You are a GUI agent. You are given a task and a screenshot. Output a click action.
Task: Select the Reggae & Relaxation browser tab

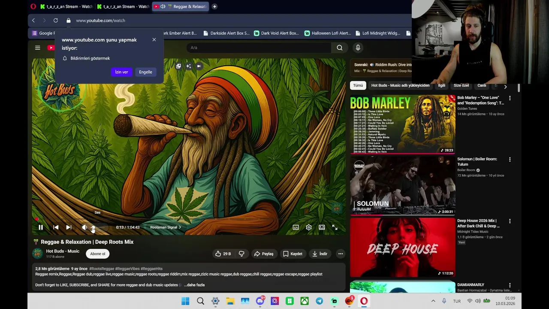tap(181, 6)
